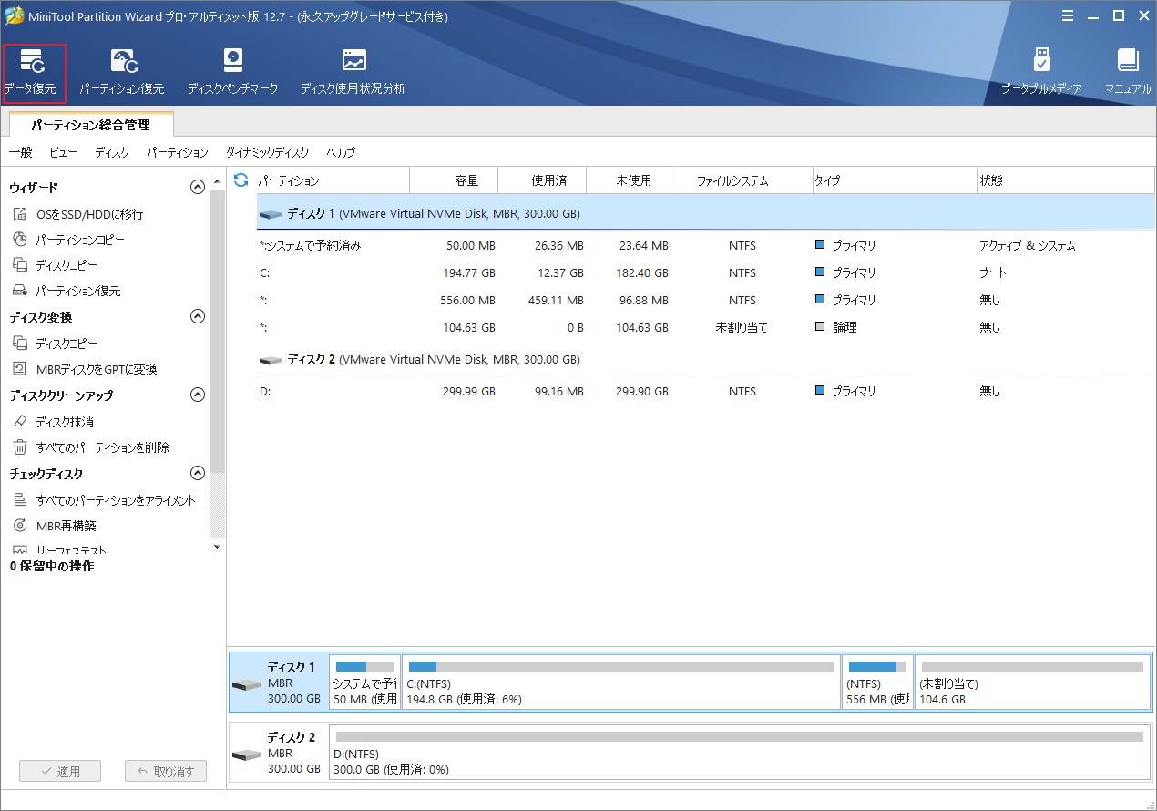Open the ヘルプ menu
The image size is (1157, 811).
pos(341,152)
